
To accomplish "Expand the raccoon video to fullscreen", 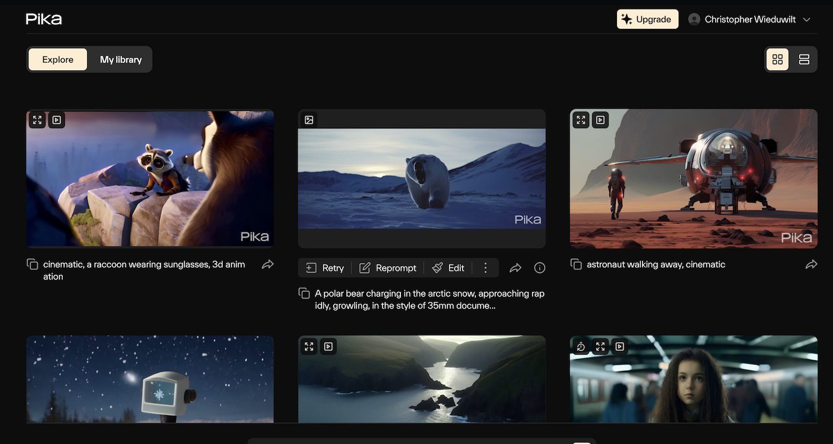I will tap(37, 120).
